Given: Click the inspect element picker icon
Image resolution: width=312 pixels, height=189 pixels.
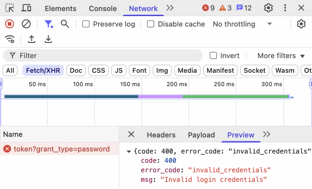Looking at the screenshot, I should pos(10,8).
